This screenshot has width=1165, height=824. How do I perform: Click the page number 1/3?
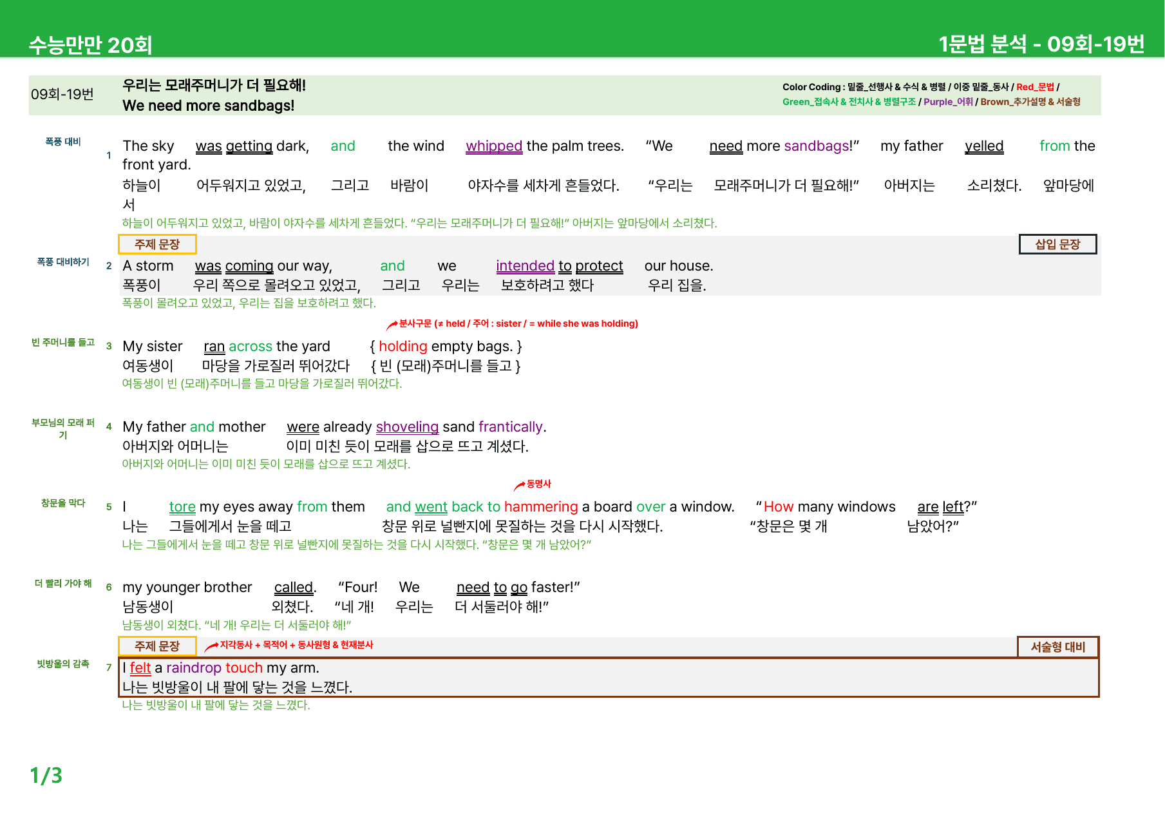[x=46, y=775]
